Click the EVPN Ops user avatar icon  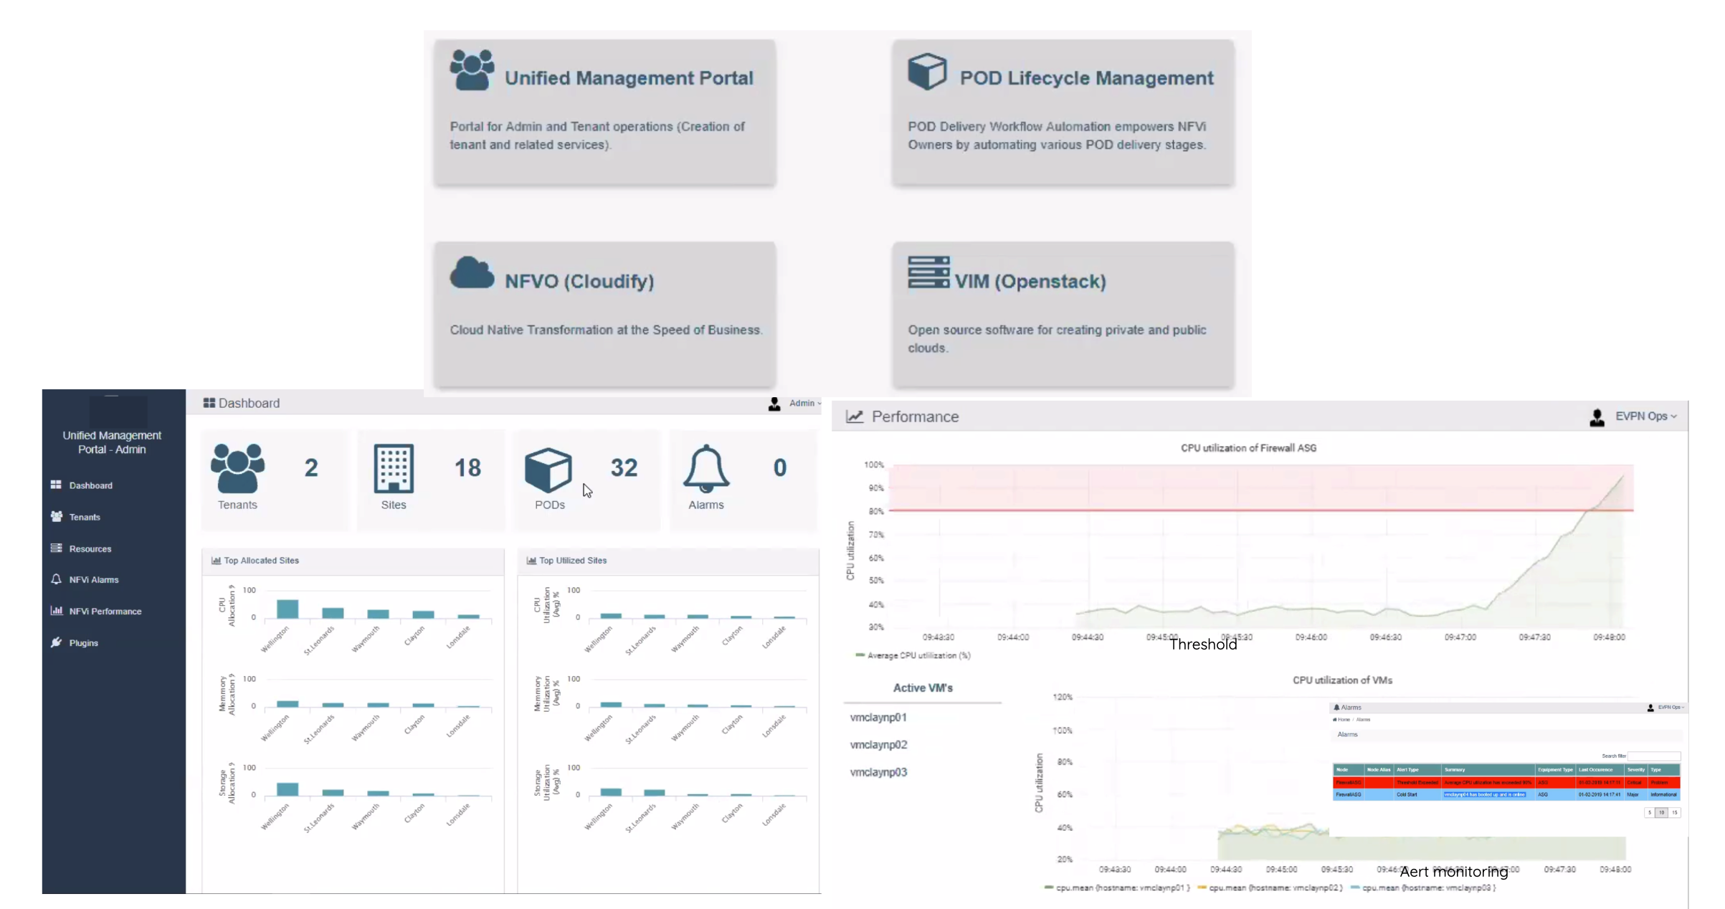coord(1597,417)
